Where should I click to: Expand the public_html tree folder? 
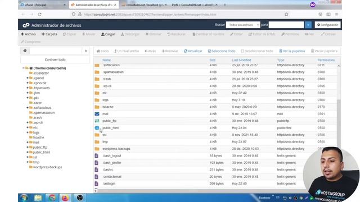(x=28, y=152)
